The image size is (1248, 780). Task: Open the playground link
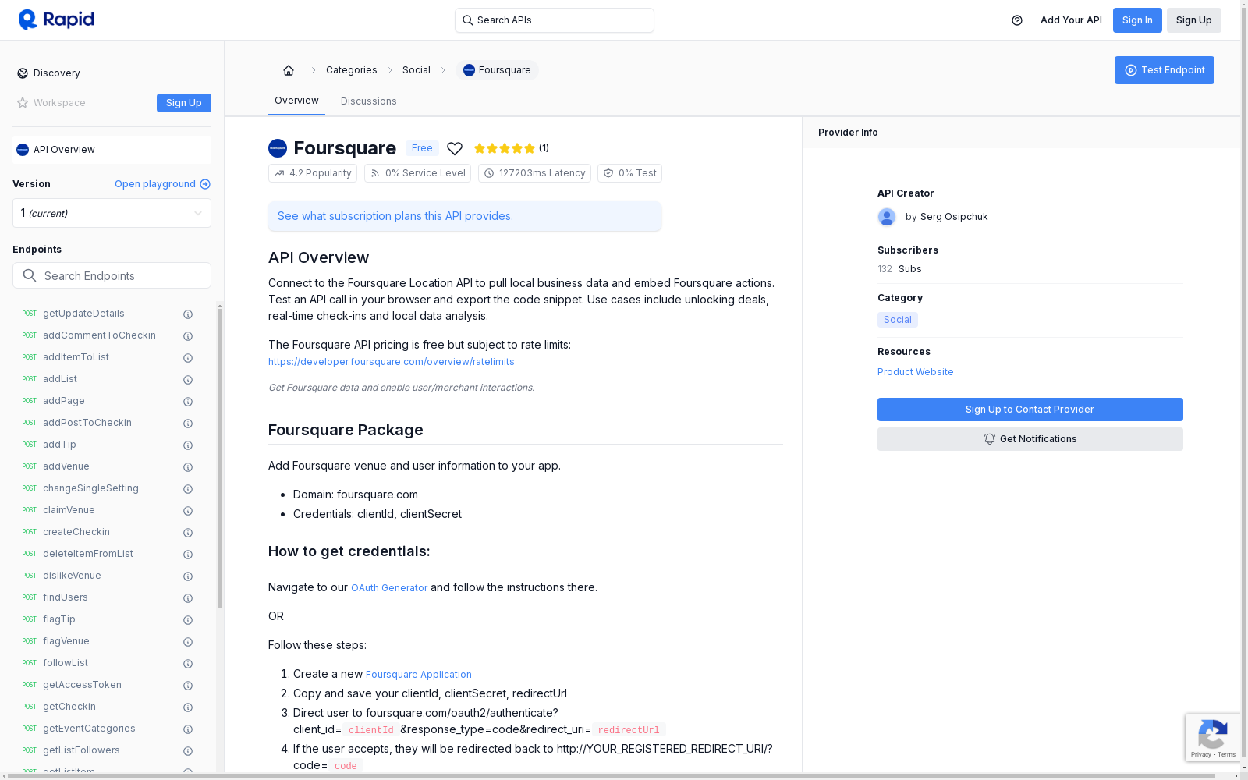(x=162, y=184)
